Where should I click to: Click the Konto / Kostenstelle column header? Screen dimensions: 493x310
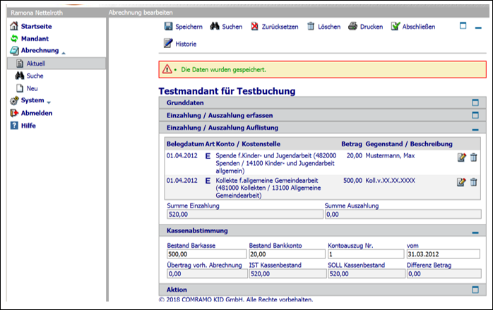click(x=248, y=144)
